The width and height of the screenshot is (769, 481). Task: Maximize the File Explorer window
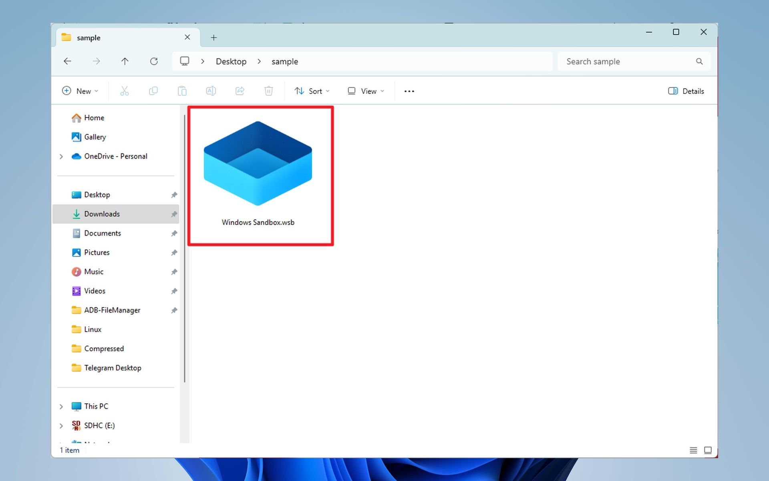[x=676, y=32]
